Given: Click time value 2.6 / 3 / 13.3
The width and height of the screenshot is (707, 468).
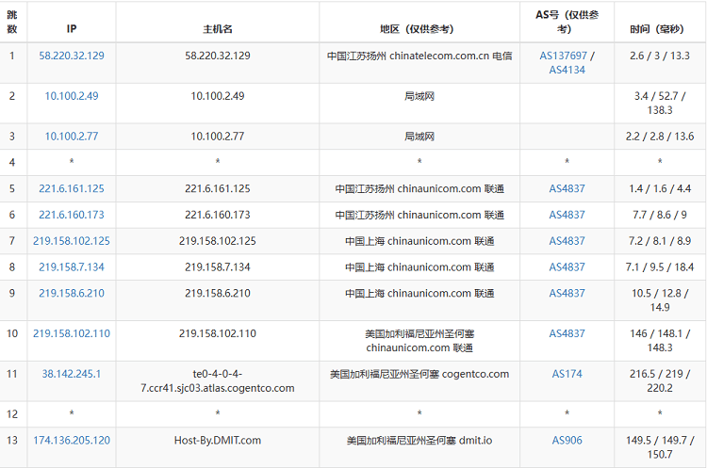Looking at the screenshot, I should 660,56.
